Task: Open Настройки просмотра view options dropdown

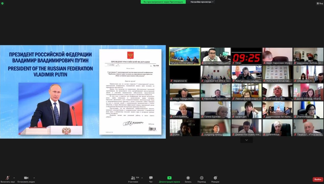Action: 202,2
